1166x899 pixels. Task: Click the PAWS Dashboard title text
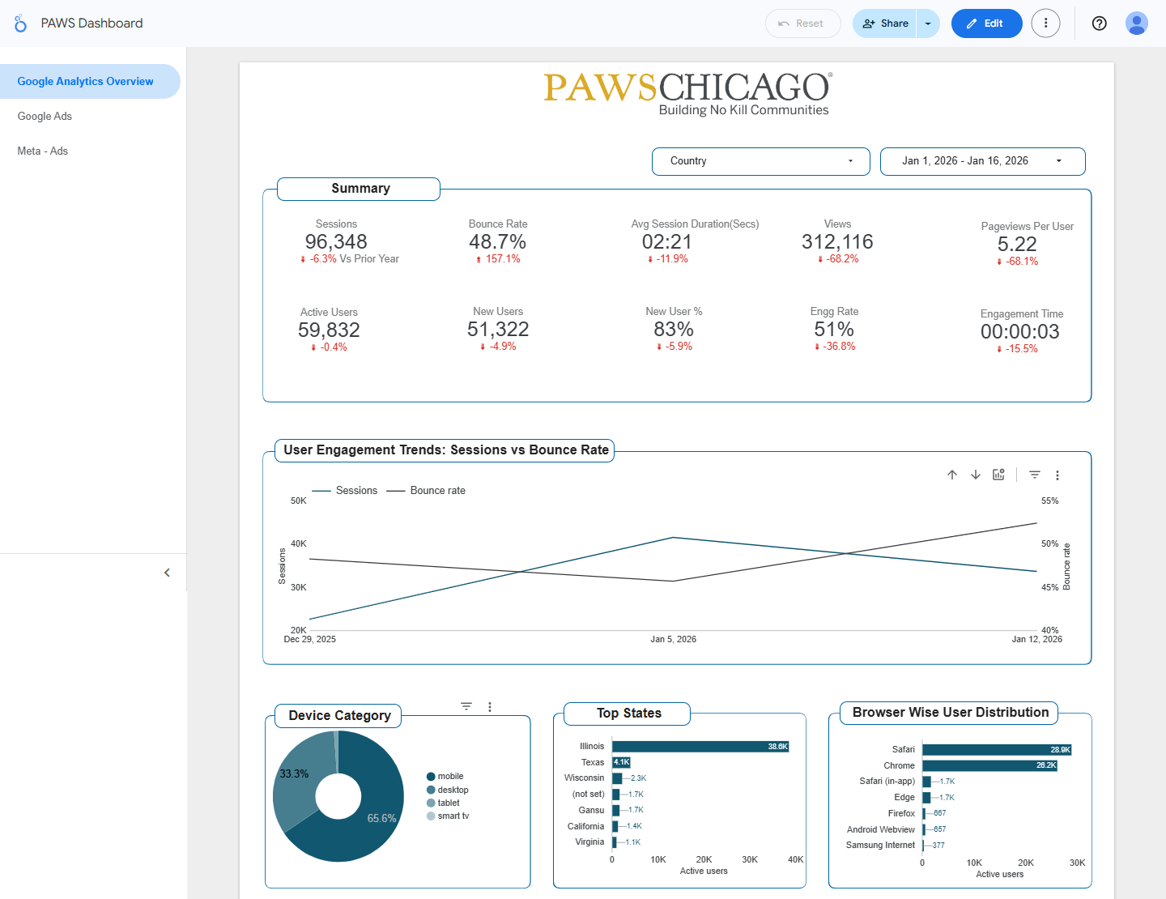pyautogui.click(x=91, y=23)
